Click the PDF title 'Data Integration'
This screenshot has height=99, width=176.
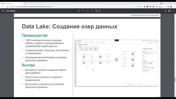(11, 11)
